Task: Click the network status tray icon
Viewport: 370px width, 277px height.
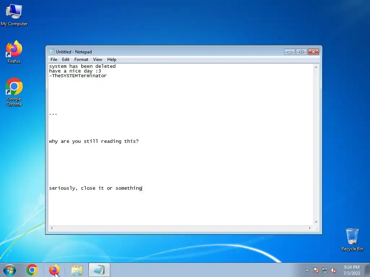Action: coord(325,270)
